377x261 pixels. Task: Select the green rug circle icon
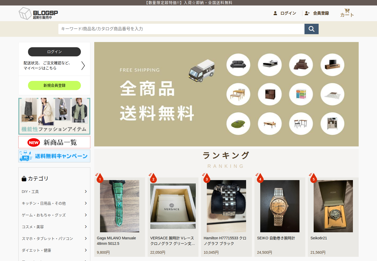point(238,124)
